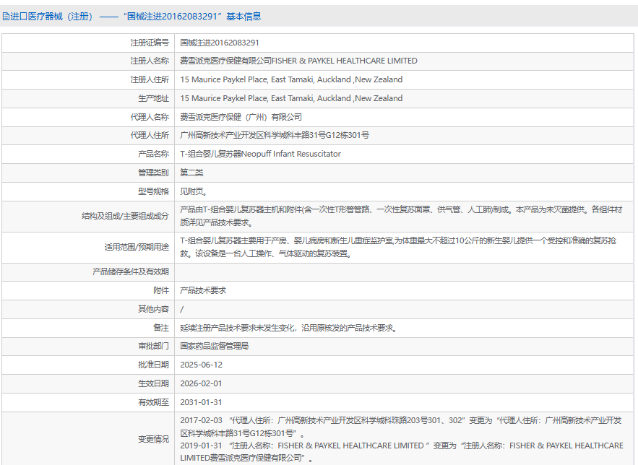This screenshot has height=465, width=638.
Task: Click the 2019-01-31 change record entry
Action: pos(402,451)
